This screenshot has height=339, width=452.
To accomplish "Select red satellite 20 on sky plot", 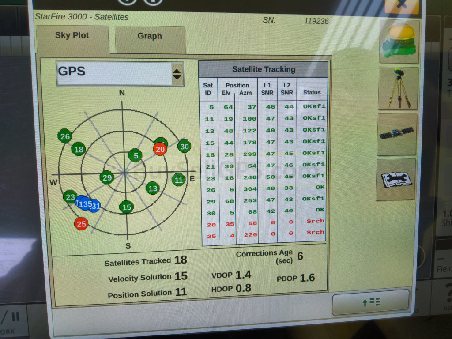I will [x=160, y=149].
